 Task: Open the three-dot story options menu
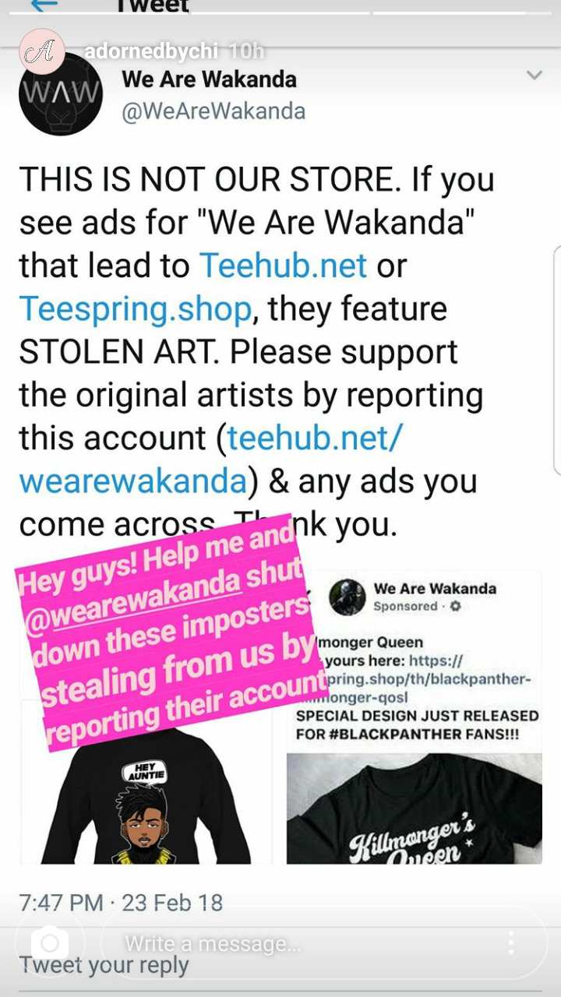[x=511, y=943]
